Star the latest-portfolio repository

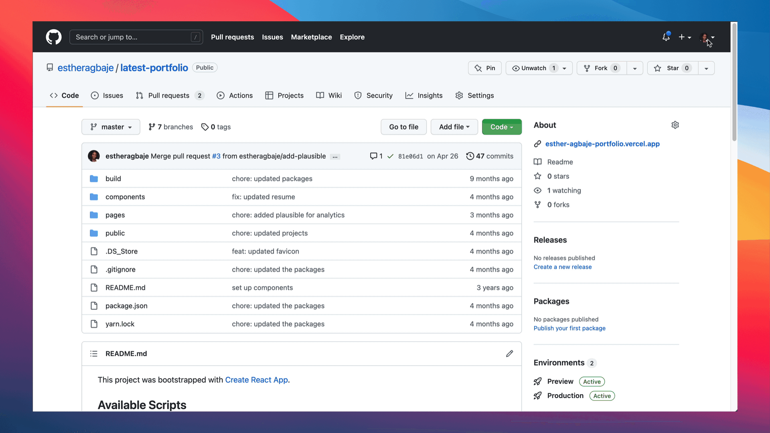(673, 68)
